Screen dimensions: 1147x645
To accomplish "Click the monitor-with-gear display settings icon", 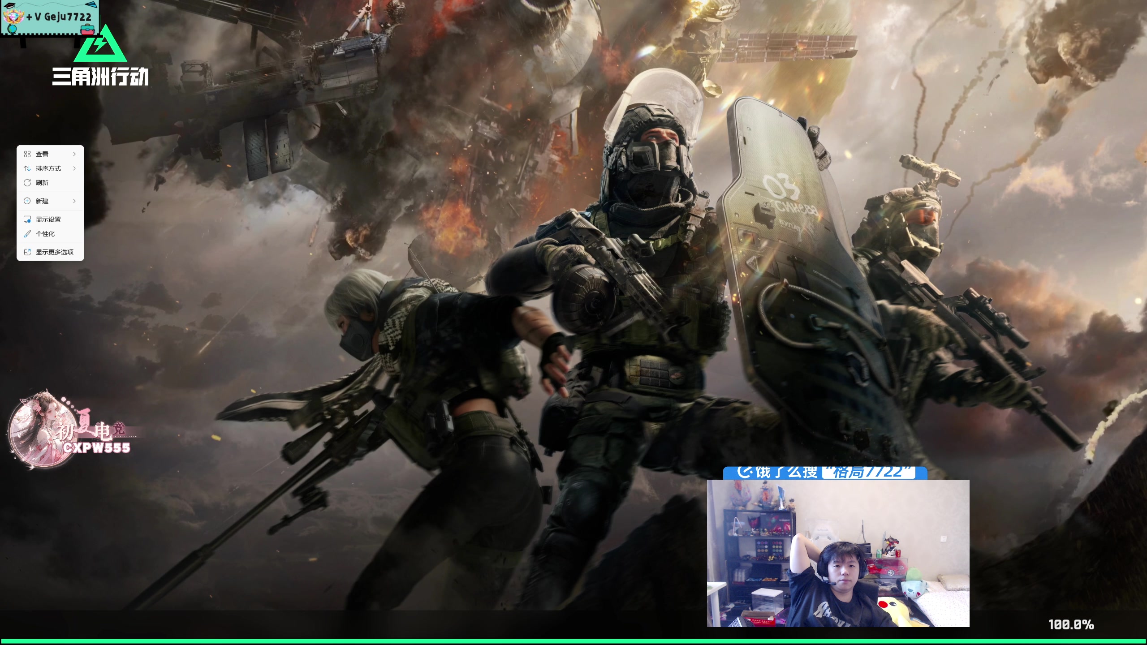I will pos(27,219).
